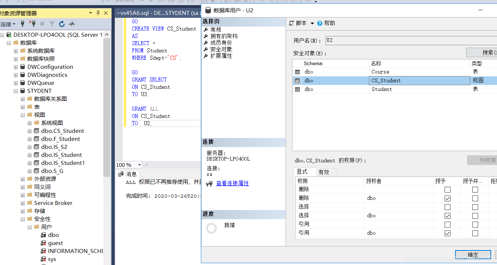Click the 搜索 button for securables
Image resolution: width=497 pixels, height=265 pixels.
(481, 52)
